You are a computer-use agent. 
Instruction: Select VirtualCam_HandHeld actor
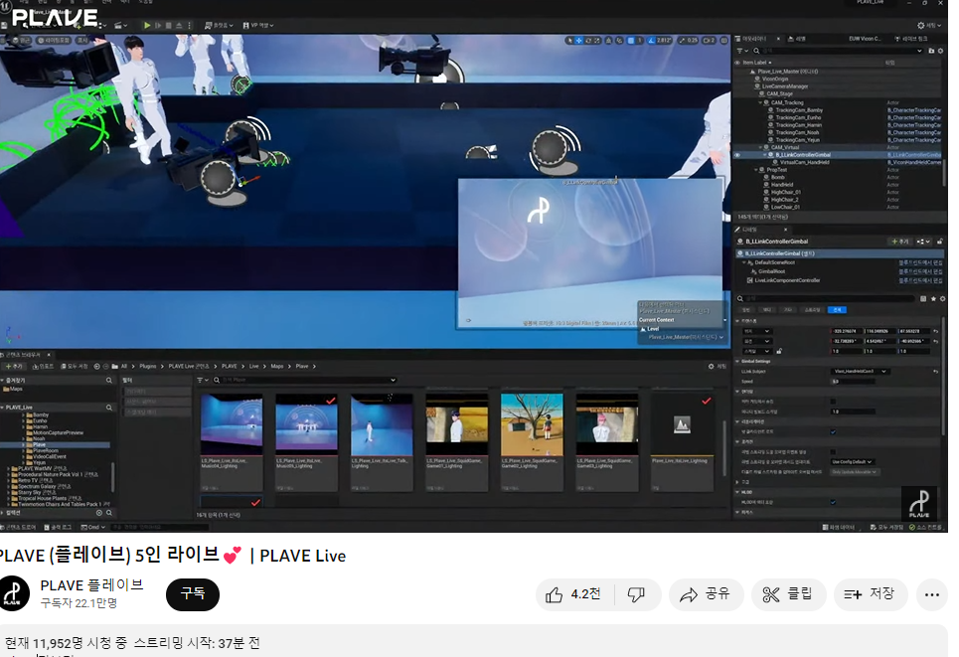[x=804, y=163]
